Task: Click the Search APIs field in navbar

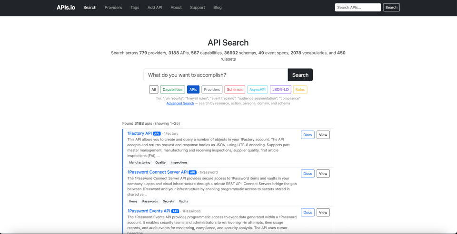Action: click(358, 8)
